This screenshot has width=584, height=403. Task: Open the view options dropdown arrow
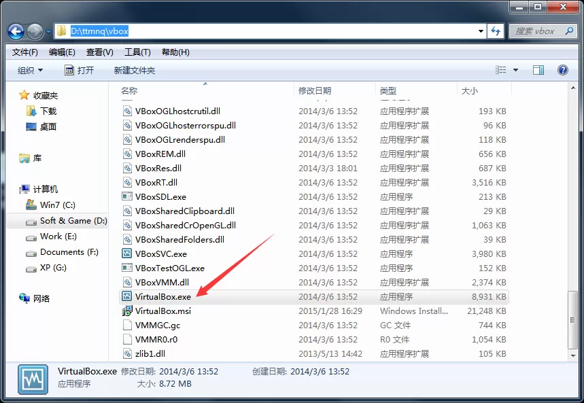pos(515,70)
